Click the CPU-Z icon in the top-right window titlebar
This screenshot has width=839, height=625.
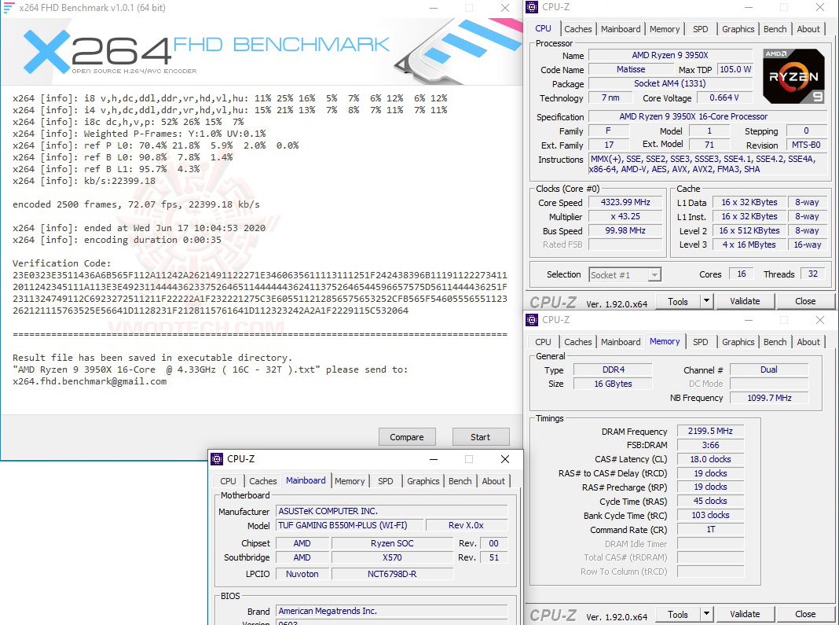click(532, 6)
